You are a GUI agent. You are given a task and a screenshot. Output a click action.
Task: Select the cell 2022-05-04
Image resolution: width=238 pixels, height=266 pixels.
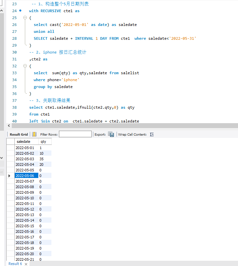[x=27, y=165]
